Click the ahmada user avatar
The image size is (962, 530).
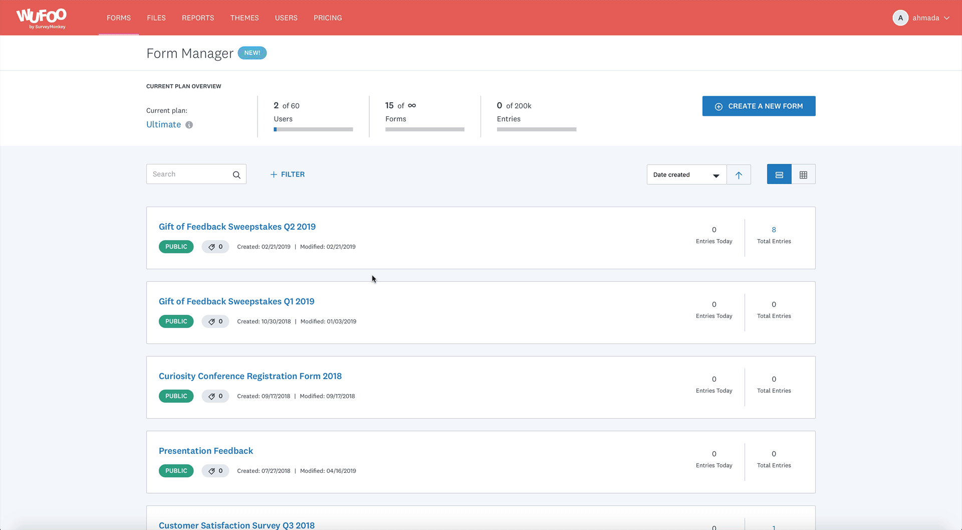pyautogui.click(x=900, y=18)
